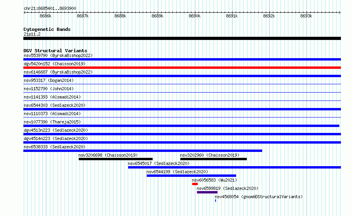Select the red dgv5420n152 variant bar
Image resolution: width=352 pixels, height=216 pixels.
[182, 68]
